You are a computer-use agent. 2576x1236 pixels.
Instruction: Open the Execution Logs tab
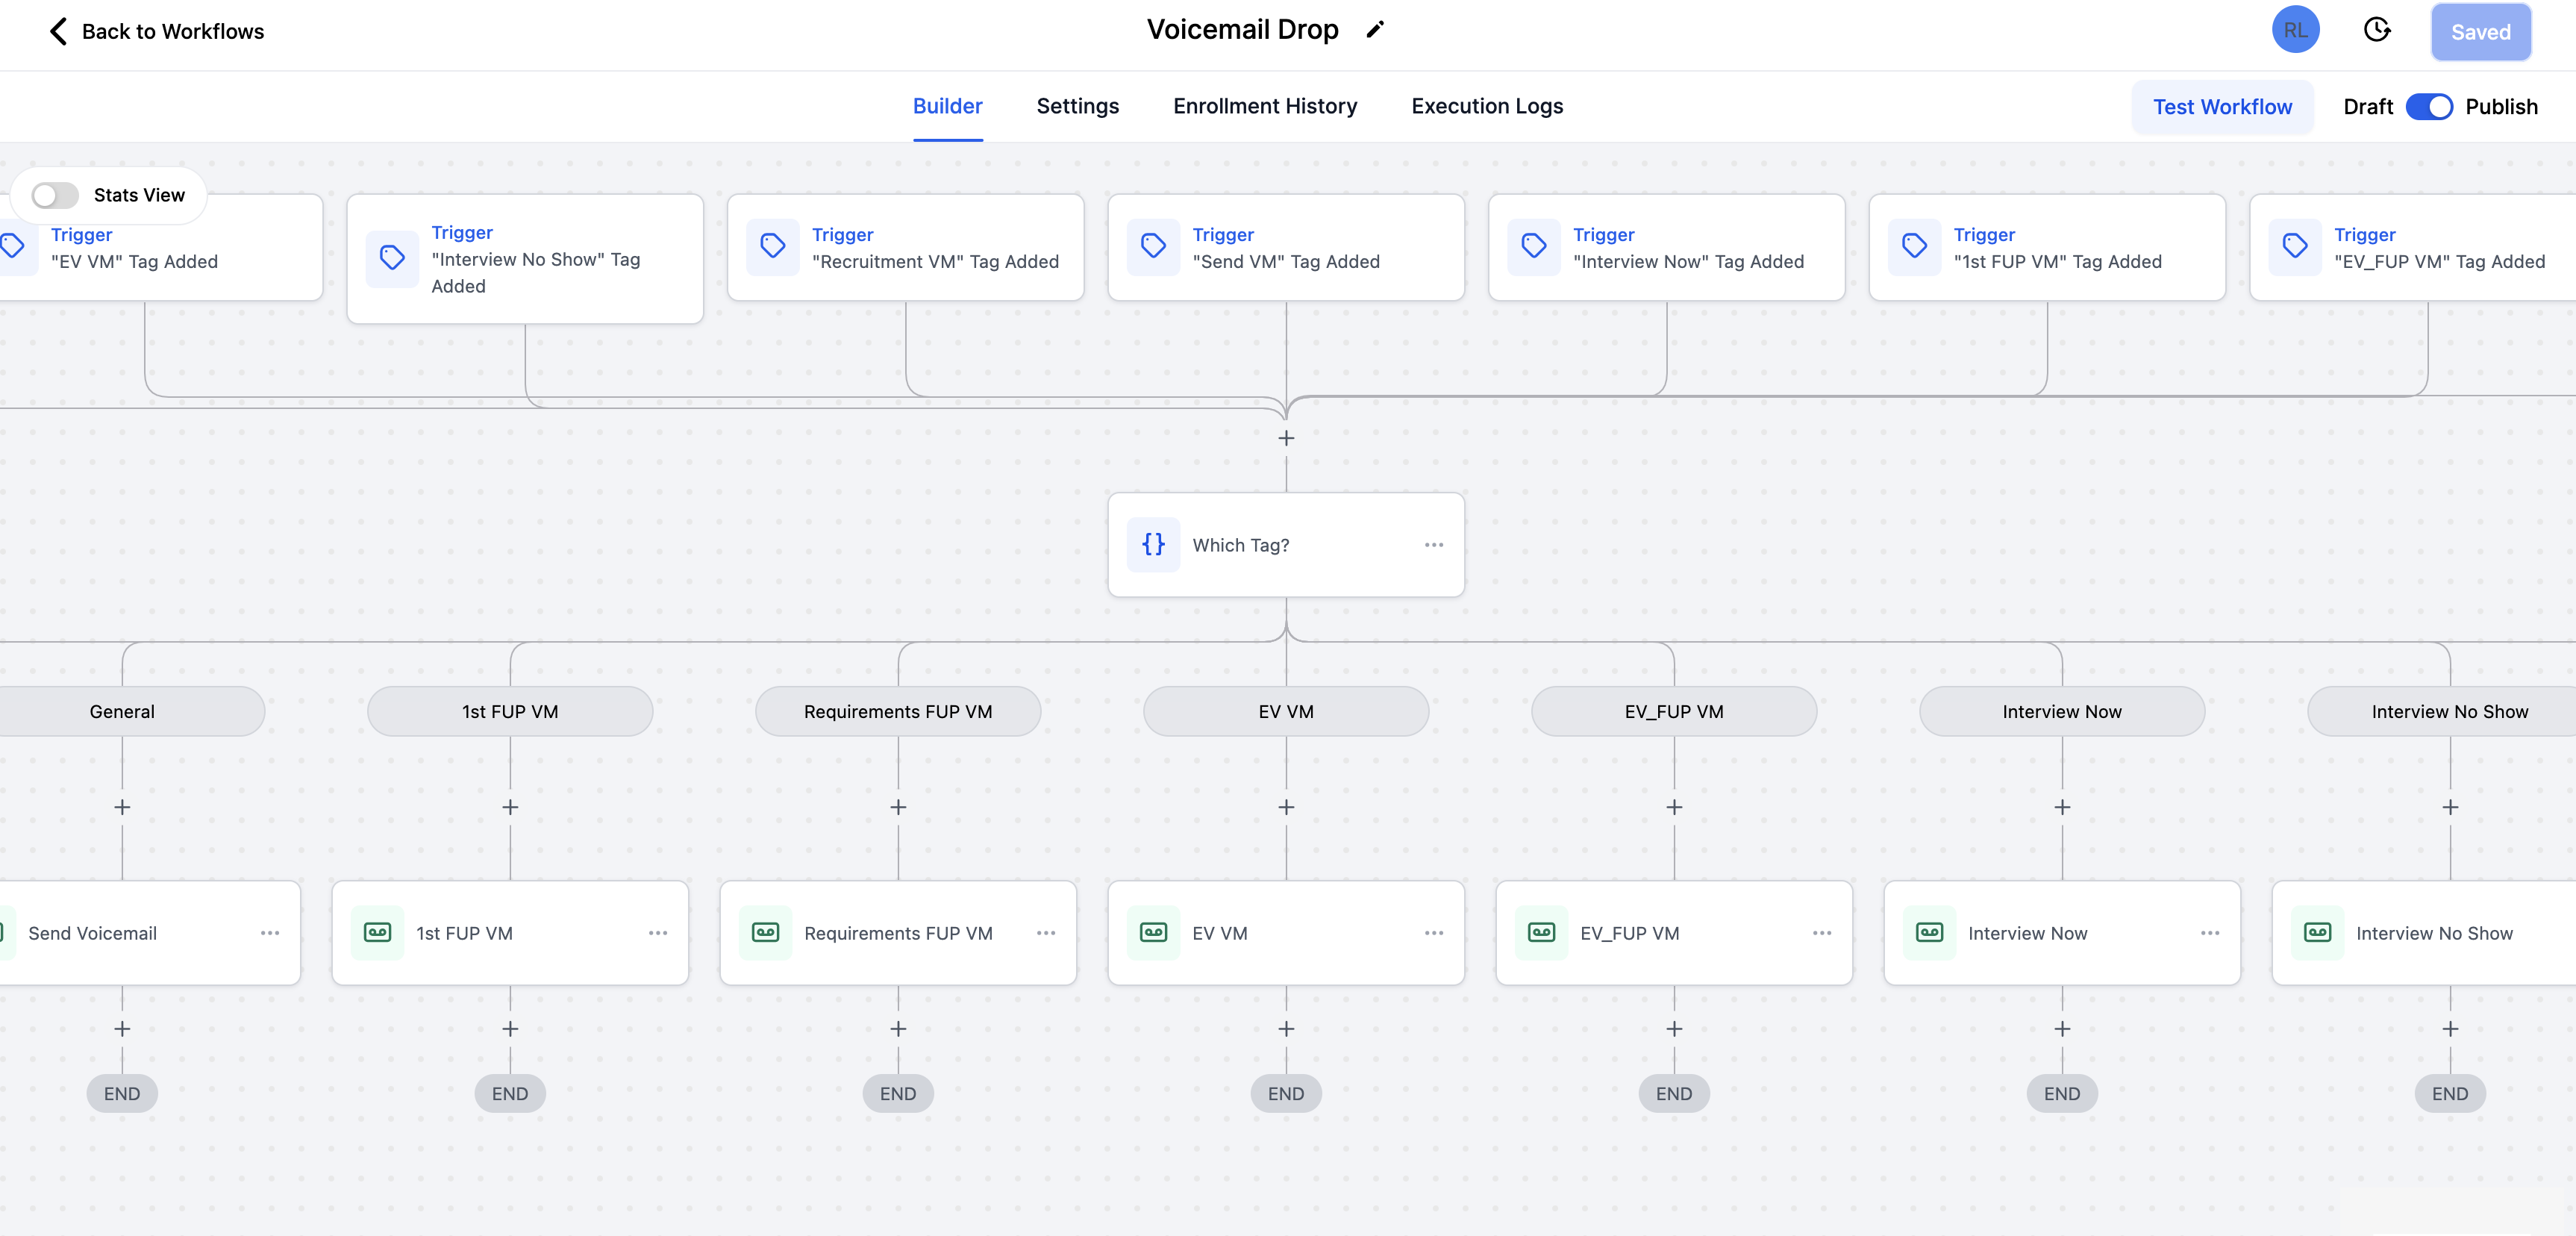1486,106
